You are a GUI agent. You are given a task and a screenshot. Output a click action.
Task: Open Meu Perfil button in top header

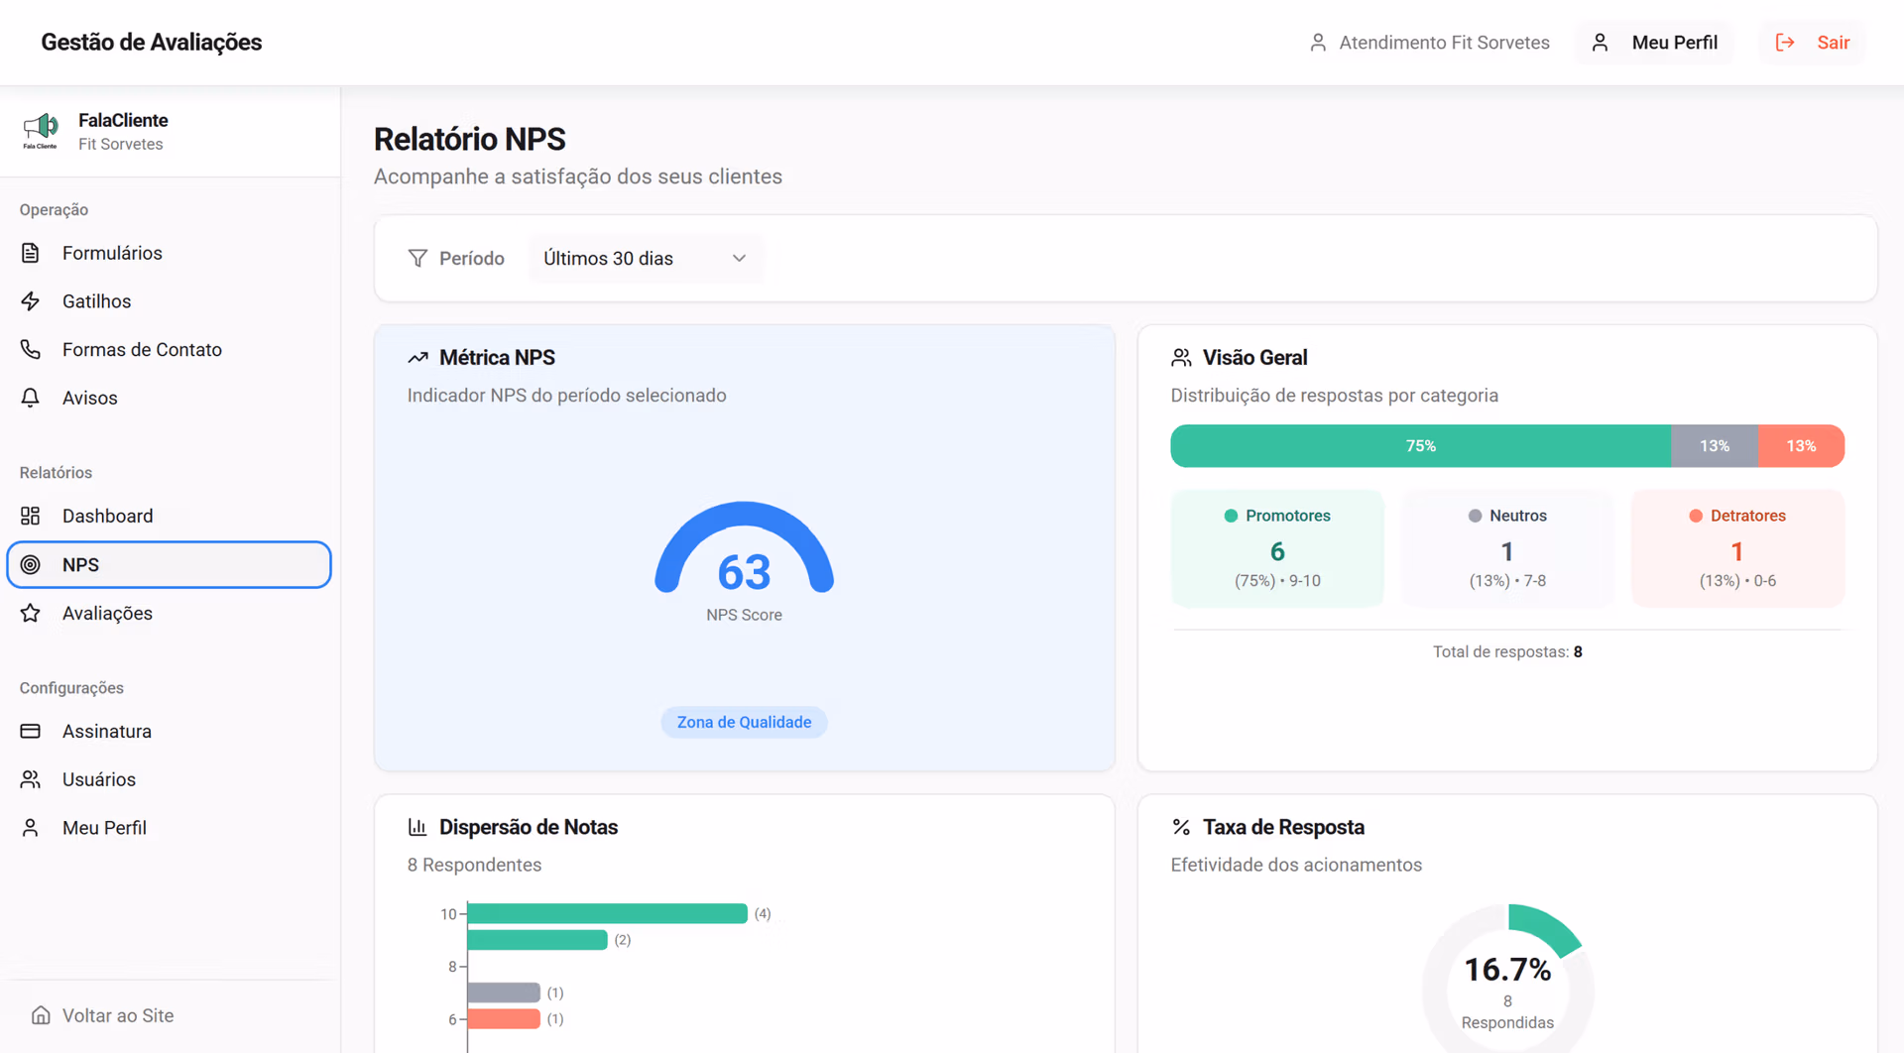click(1654, 43)
